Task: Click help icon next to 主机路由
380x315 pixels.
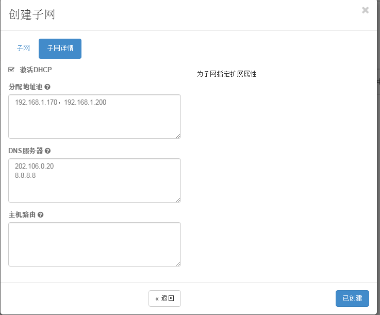Action: pos(41,214)
